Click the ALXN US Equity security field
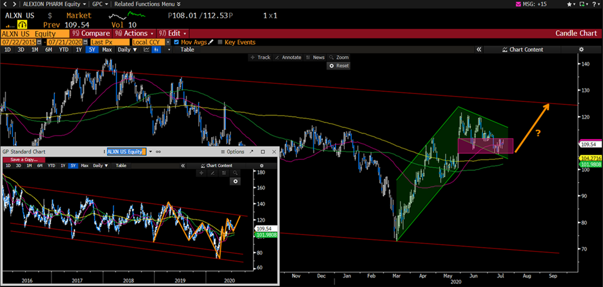Screen dimensions: 603x287 [x=34, y=33]
